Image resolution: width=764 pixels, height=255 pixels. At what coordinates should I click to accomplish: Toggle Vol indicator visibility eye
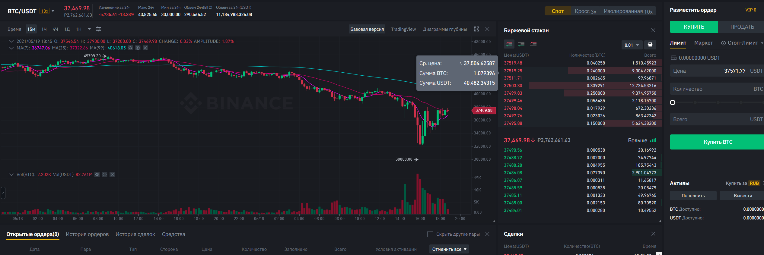tap(97, 175)
